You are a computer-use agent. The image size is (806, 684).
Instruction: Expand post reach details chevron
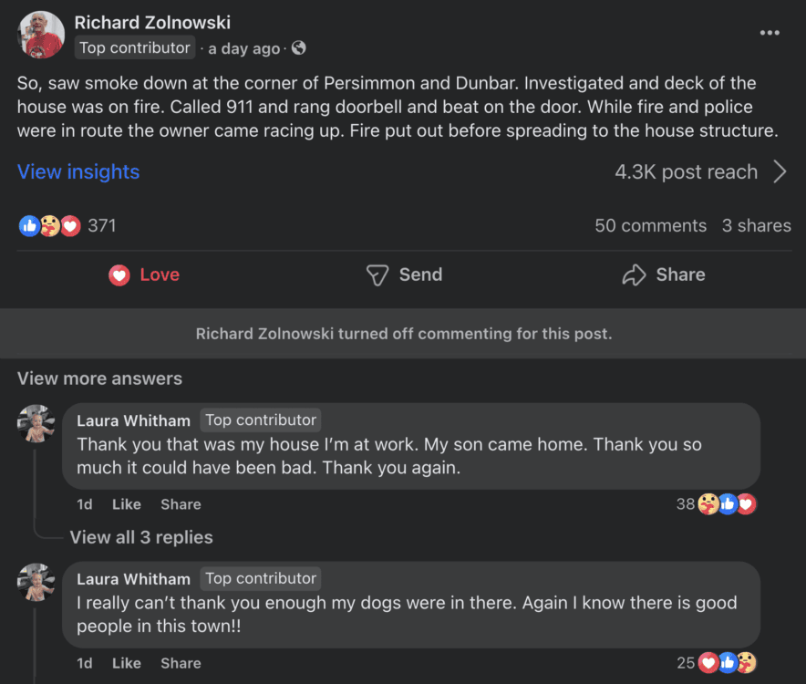[780, 171]
